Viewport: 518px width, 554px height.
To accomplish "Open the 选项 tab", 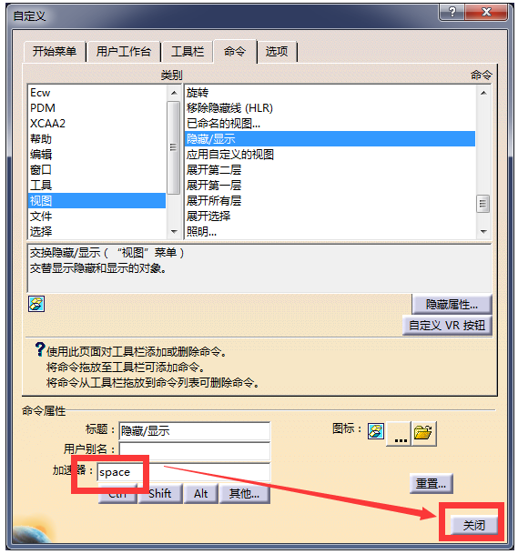I will pyautogui.click(x=277, y=52).
